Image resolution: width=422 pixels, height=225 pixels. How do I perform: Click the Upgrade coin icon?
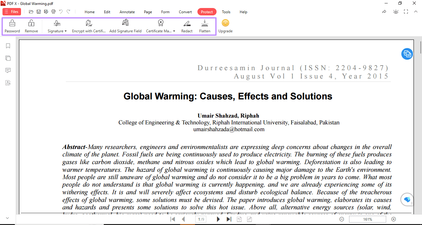pos(226,23)
